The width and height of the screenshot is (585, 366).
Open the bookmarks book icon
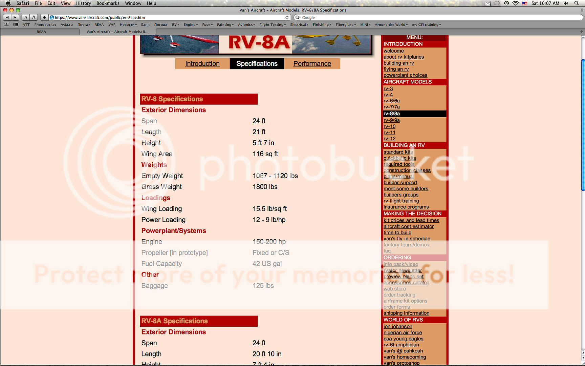point(6,24)
